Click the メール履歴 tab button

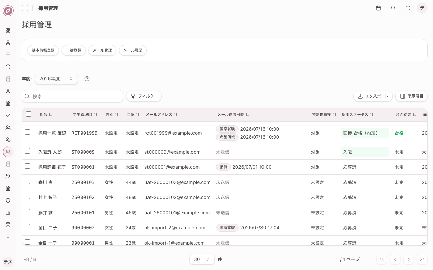coord(133,50)
